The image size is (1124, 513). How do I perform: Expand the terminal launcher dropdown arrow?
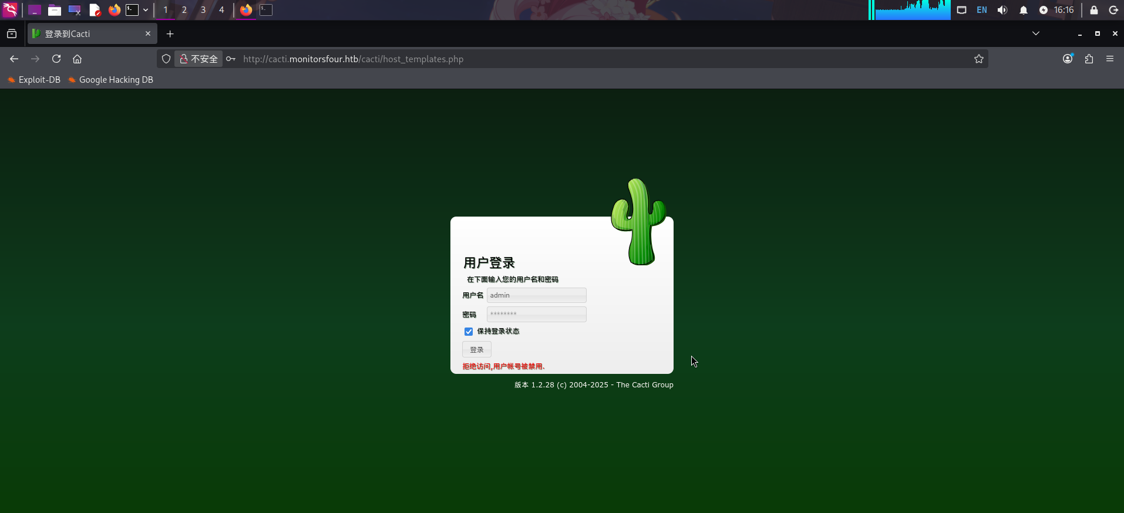(x=146, y=10)
